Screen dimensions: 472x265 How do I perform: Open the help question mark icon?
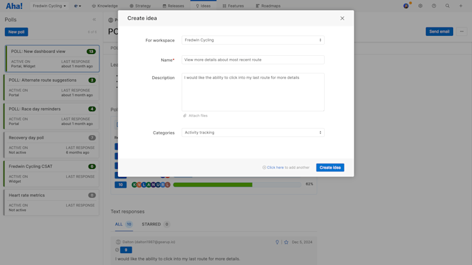(434, 6)
